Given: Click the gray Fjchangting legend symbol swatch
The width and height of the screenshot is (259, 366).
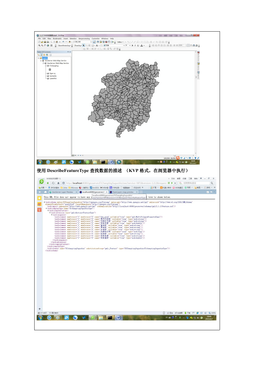Looking at the screenshot, I should coord(50,69).
